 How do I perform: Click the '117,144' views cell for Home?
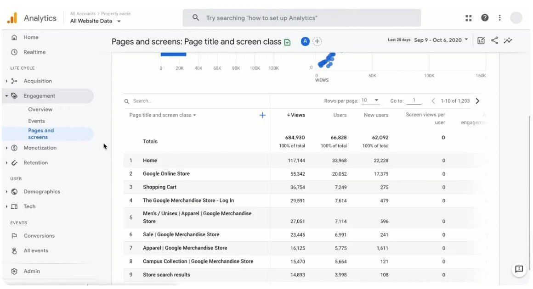click(296, 161)
